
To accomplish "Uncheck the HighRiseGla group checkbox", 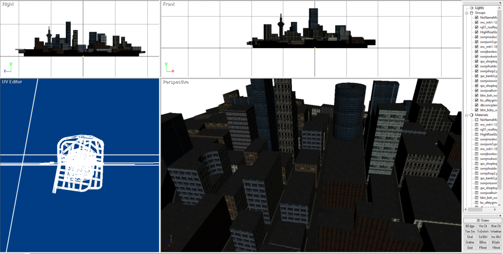I will coord(476,32).
